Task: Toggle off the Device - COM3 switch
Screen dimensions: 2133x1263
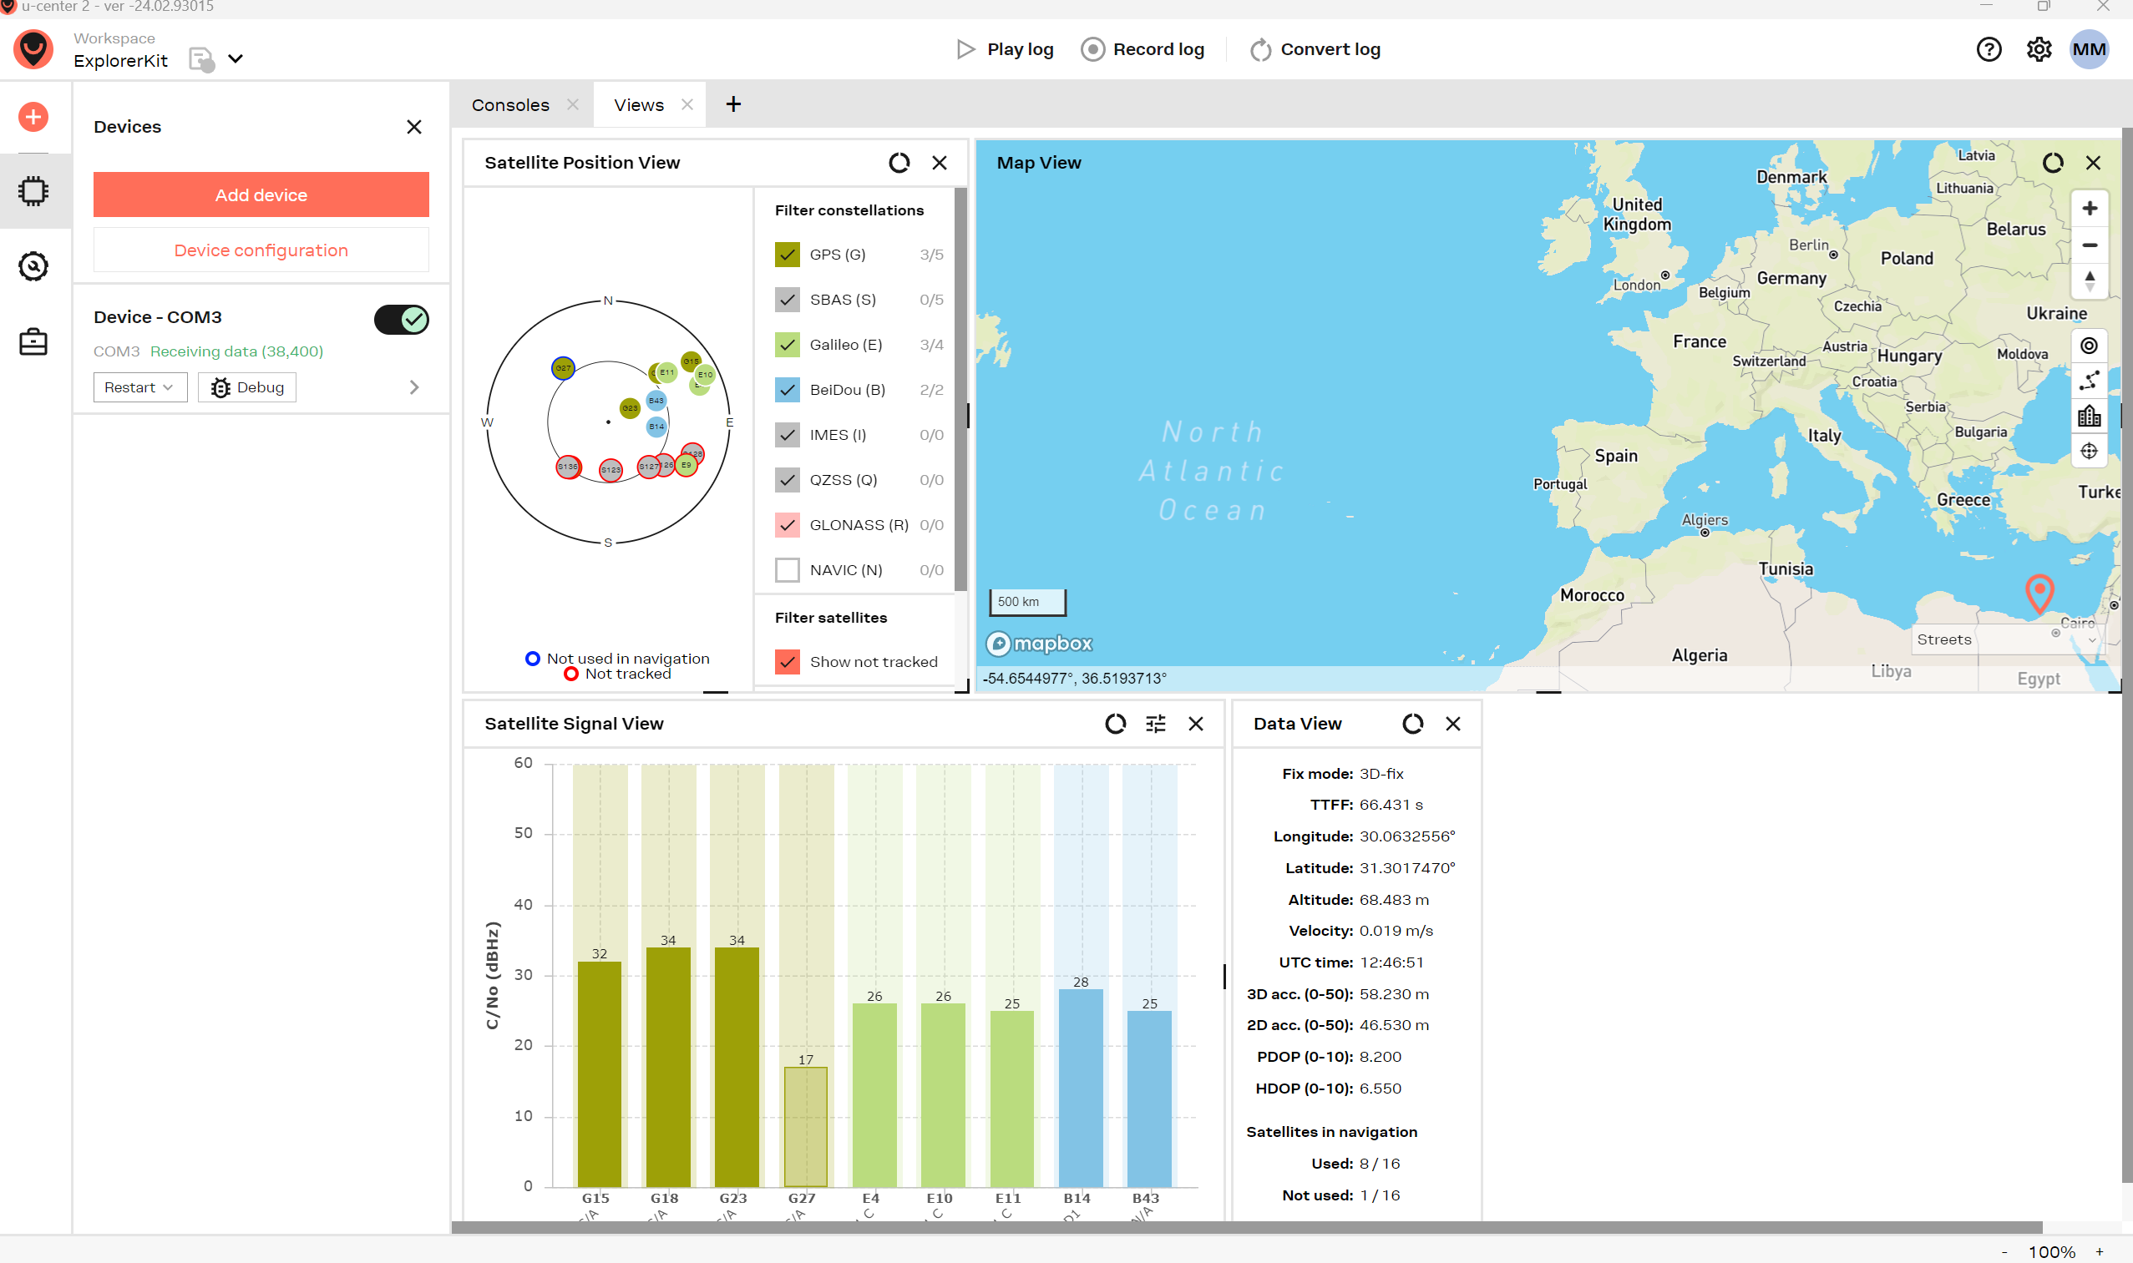Action: (x=400, y=319)
